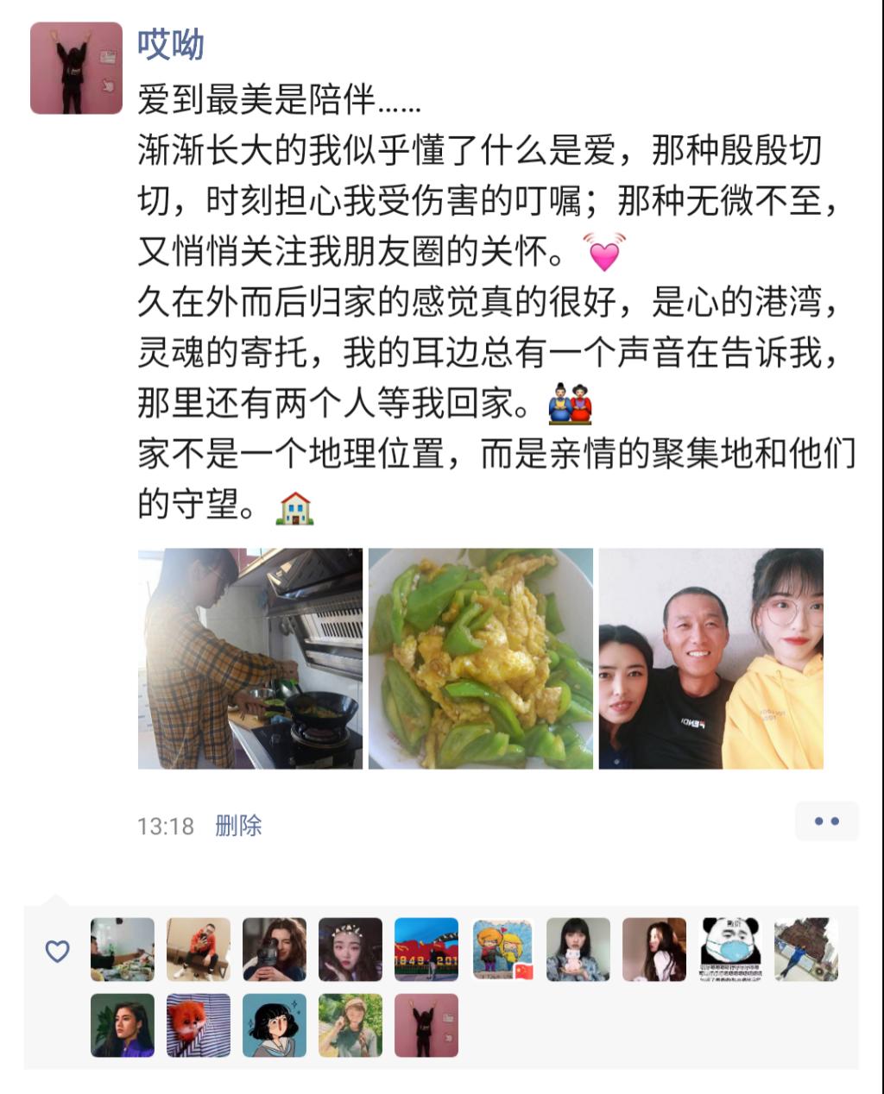Open the poster's profile avatar at top left

tap(76, 68)
